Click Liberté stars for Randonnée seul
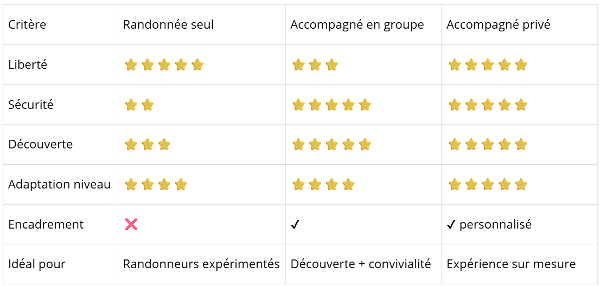This screenshot has height=286, width=600. pos(164,65)
